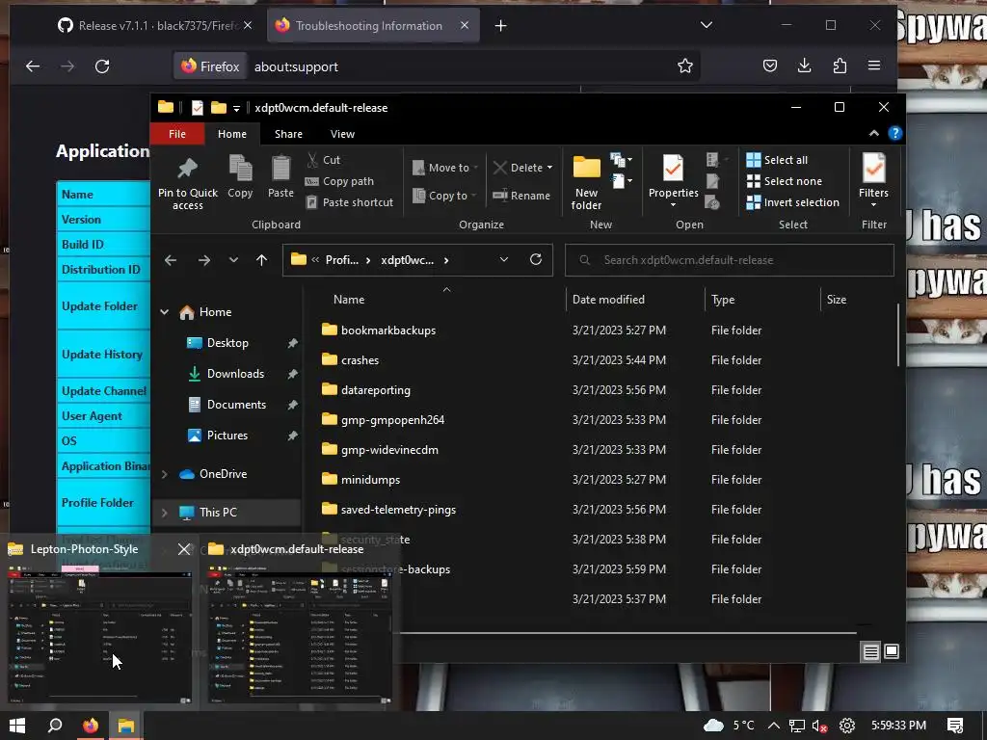Open Firefox Downloads panel
This screenshot has width=987, height=740.
click(805, 66)
